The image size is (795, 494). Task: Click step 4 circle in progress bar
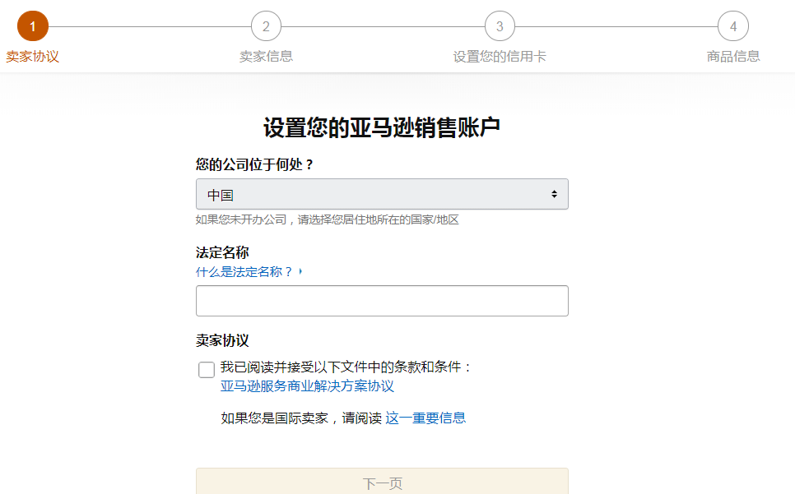point(733,26)
